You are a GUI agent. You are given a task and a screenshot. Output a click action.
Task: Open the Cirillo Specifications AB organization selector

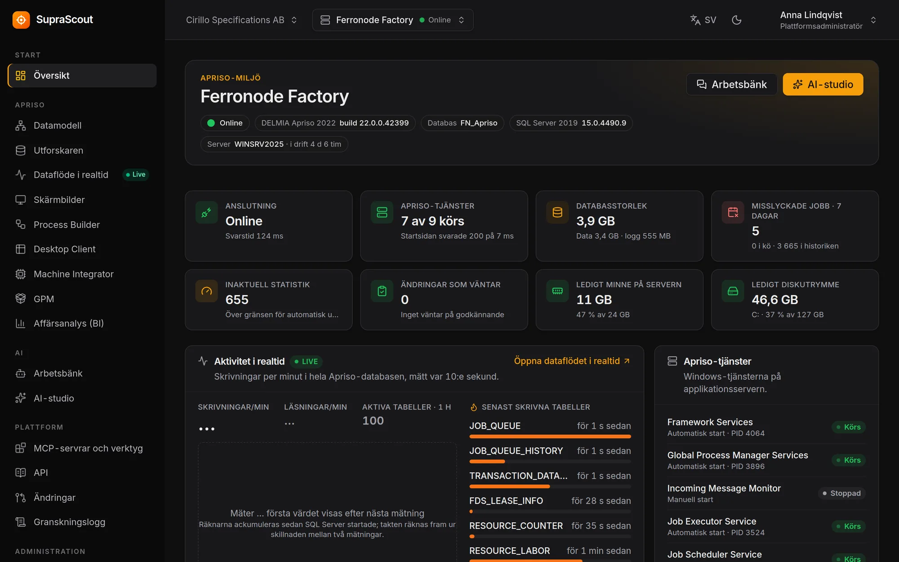coord(242,20)
